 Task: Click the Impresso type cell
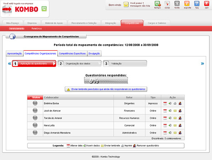click(x=153, y=103)
